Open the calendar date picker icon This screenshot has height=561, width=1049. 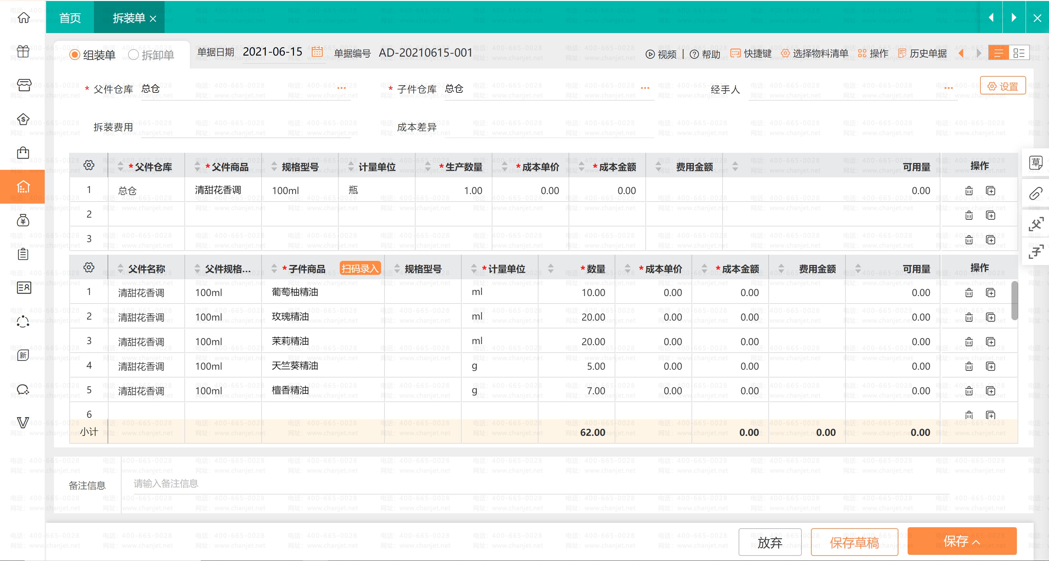317,52
